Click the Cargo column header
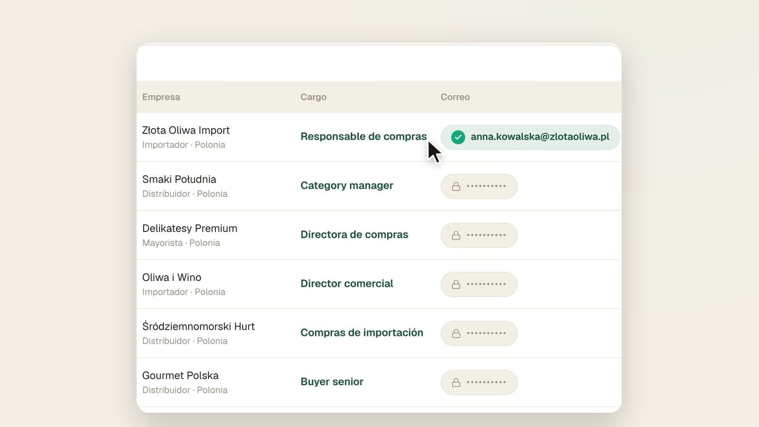 [x=314, y=97]
